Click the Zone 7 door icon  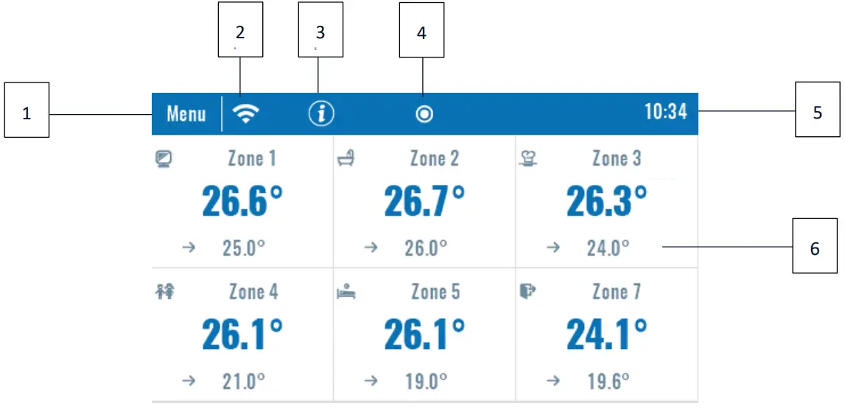(x=527, y=292)
